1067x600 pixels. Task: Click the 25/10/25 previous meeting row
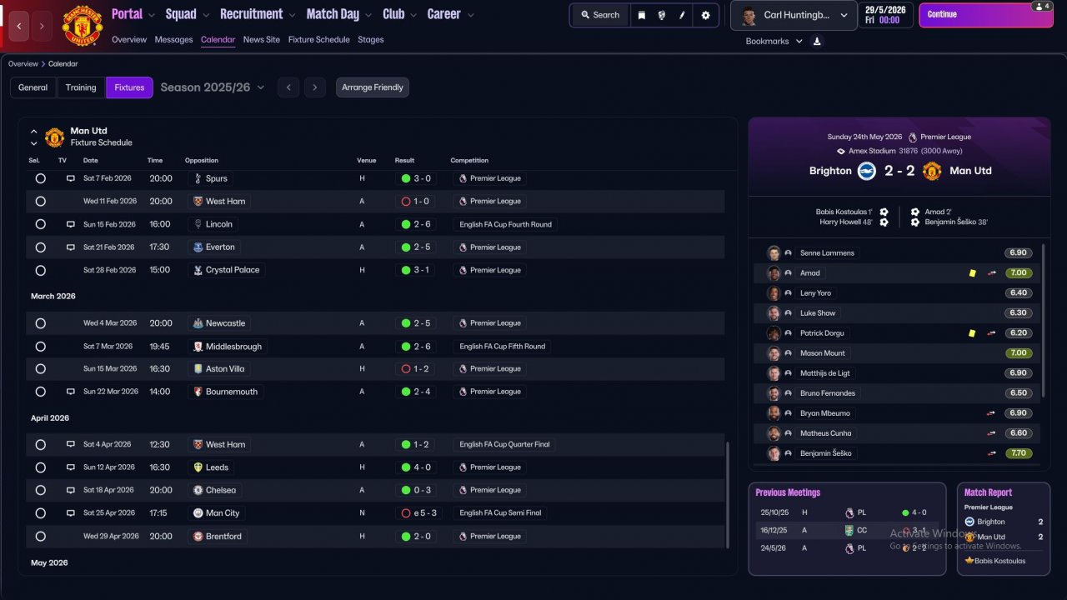pos(845,513)
